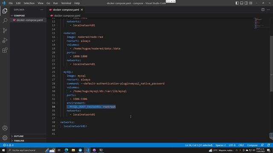Select the docker-compose.yaml editor tab

[66, 10]
